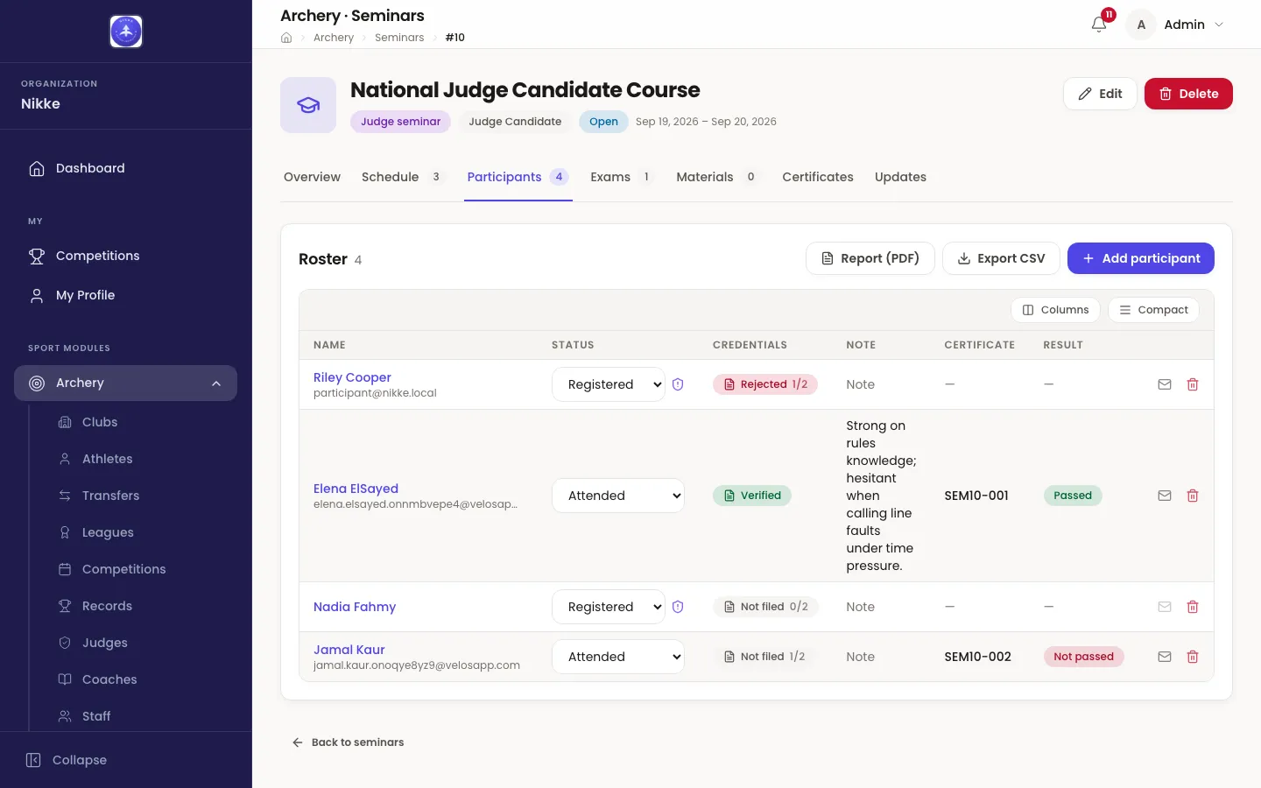Image resolution: width=1261 pixels, height=788 pixels.
Task: Switch to the Overview tab
Action: pos(312,177)
